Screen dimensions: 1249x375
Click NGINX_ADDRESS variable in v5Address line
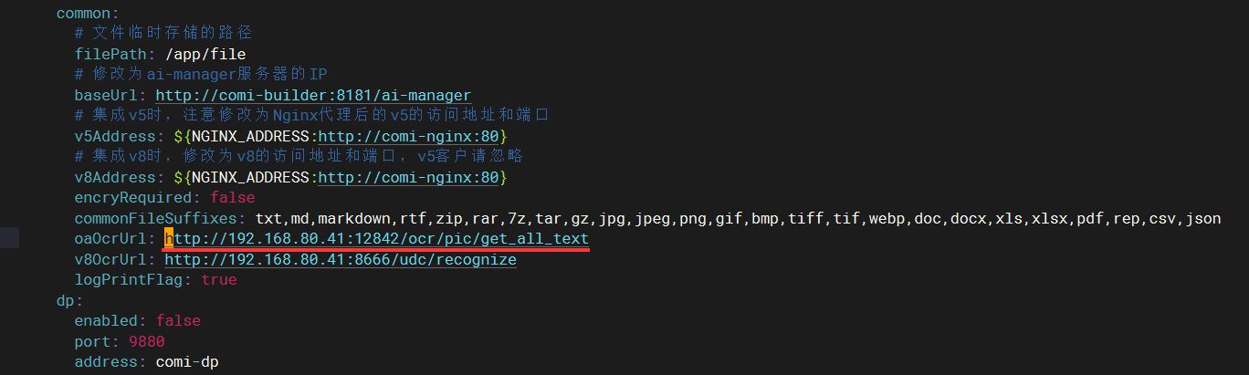pos(250,137)
